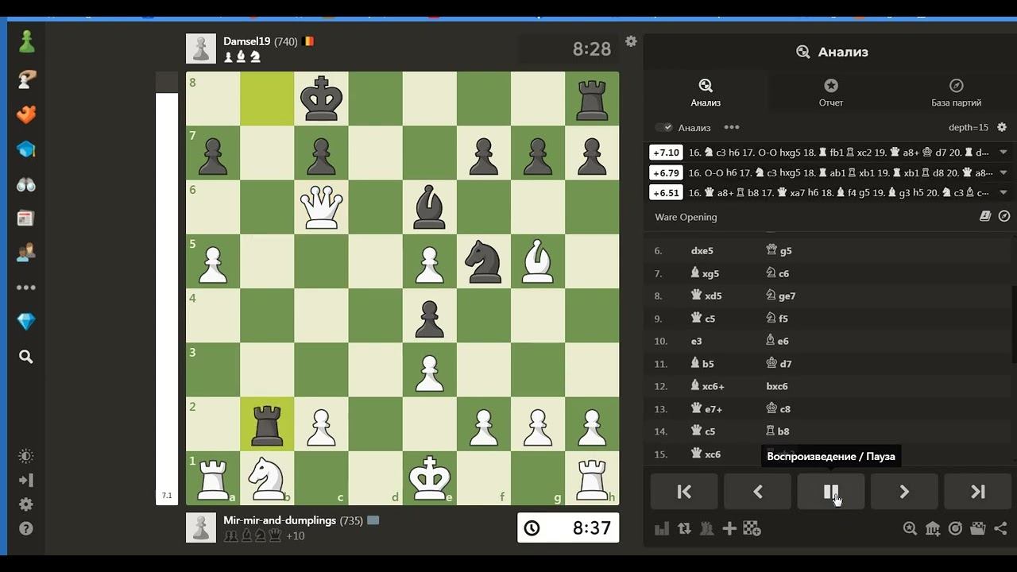Expand the +7.10 engine line
Viewport: 1017px width, 572px height.
click(1003, 153)
